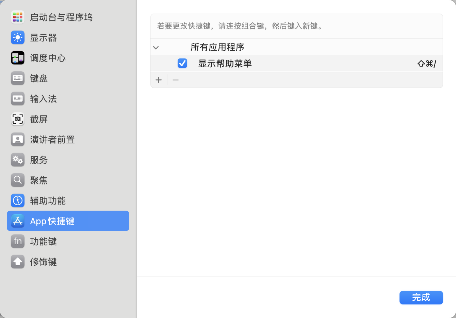Select the 显示帮助菜单 shortcut row label

225,64
